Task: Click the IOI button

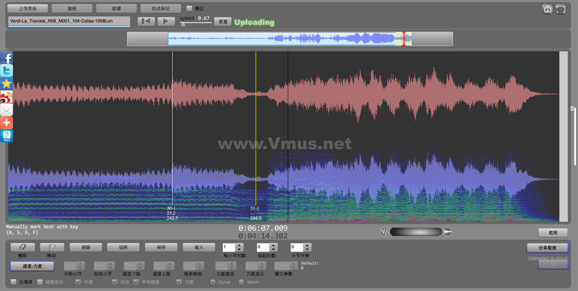Action: [553, 264]
